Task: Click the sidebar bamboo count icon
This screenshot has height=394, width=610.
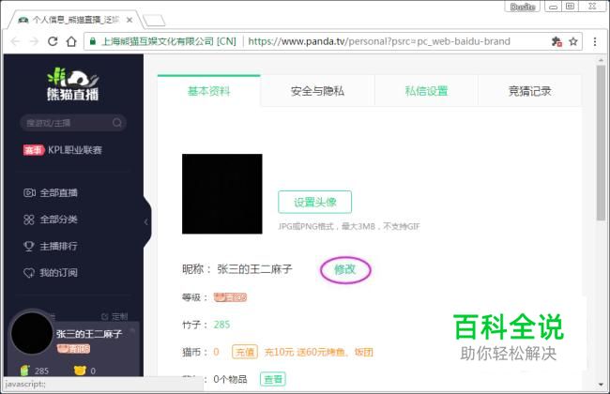Action: [25, 371]
